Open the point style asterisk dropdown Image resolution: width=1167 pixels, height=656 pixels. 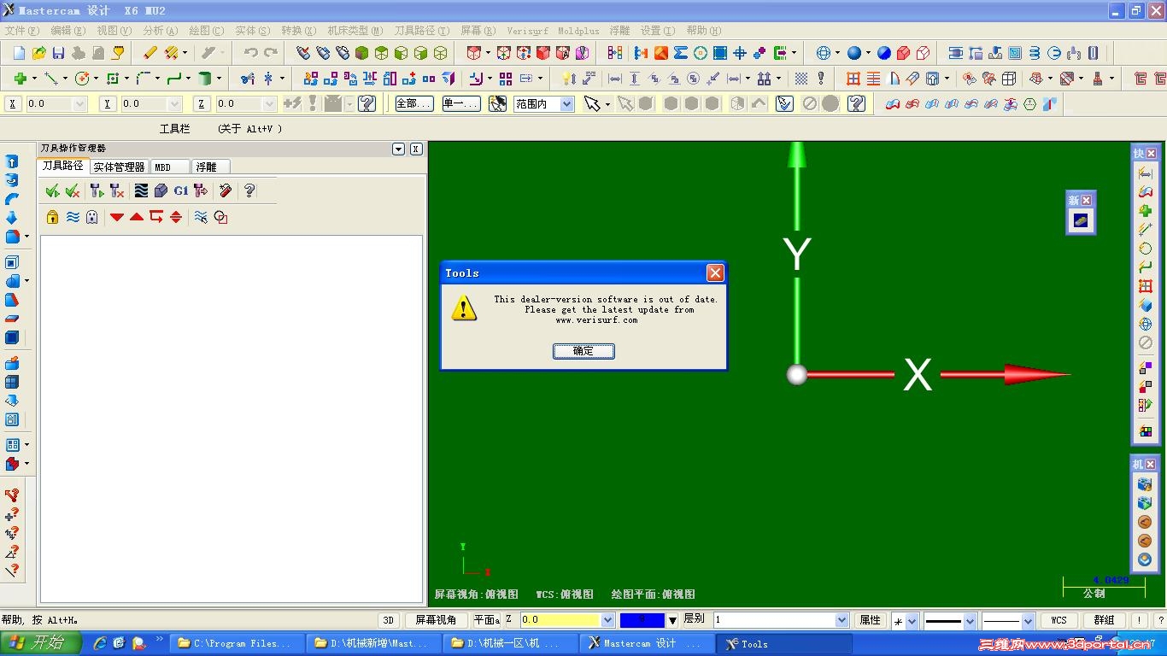tap(912, 621)
